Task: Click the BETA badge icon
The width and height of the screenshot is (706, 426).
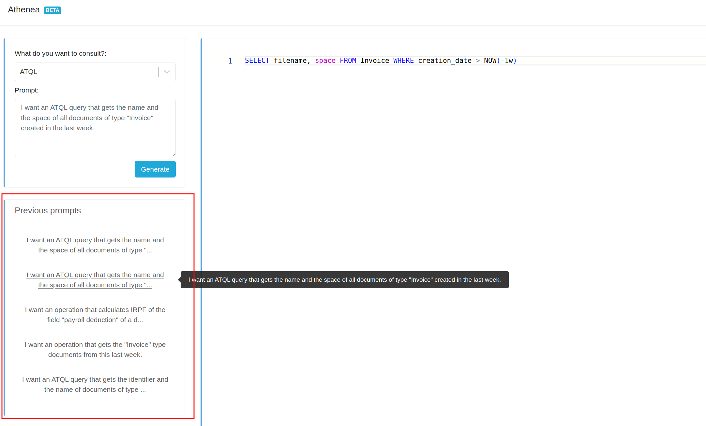Action: [53, 10]
